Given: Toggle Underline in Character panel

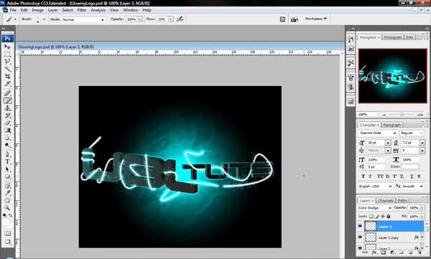Looking at the screenshot, I should click(412, 176).
